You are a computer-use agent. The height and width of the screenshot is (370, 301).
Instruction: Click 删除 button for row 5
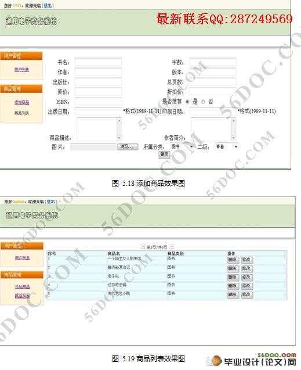[233, 294]
